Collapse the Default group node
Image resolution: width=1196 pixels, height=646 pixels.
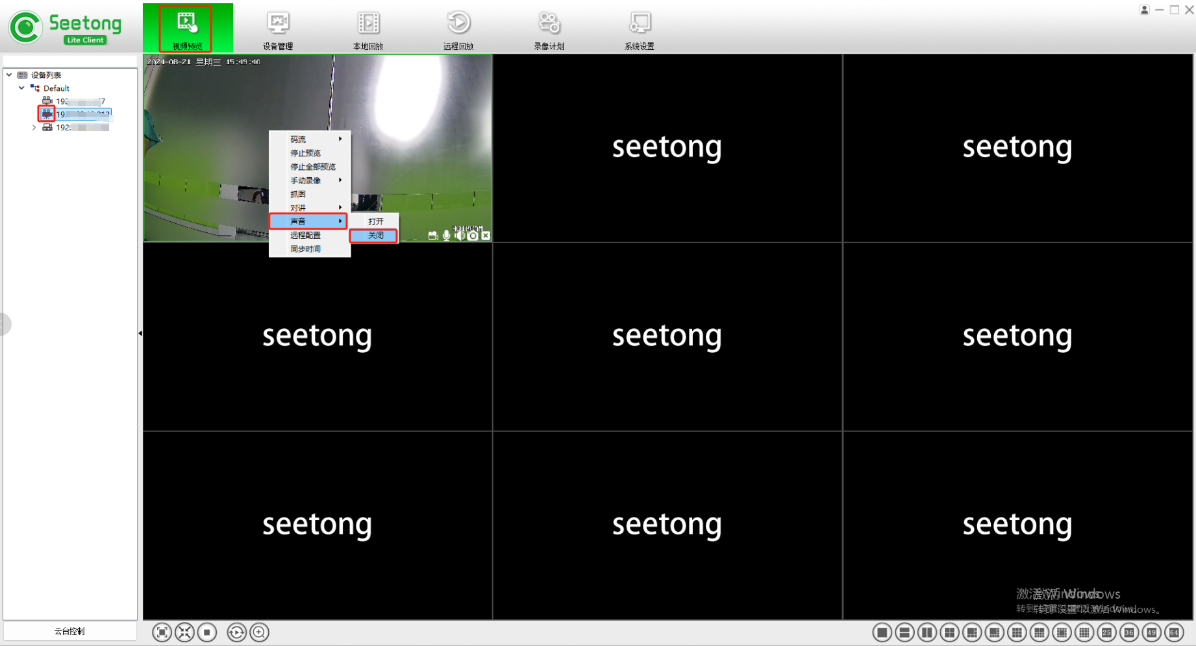[21, 88]
